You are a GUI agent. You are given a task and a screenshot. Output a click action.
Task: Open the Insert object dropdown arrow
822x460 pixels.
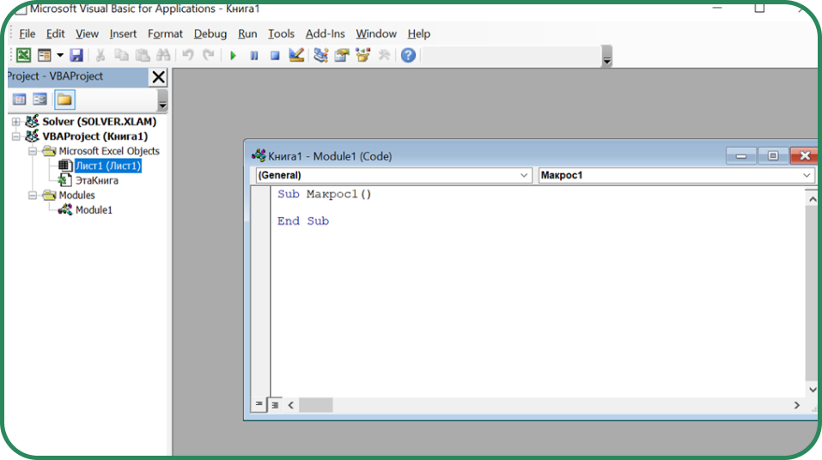60,55
